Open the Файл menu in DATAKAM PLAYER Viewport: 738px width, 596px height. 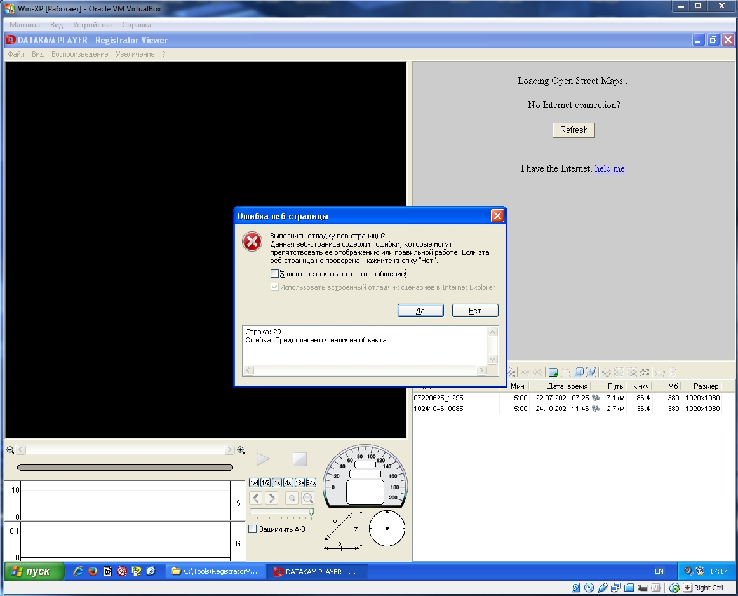[x=16, y=54]
